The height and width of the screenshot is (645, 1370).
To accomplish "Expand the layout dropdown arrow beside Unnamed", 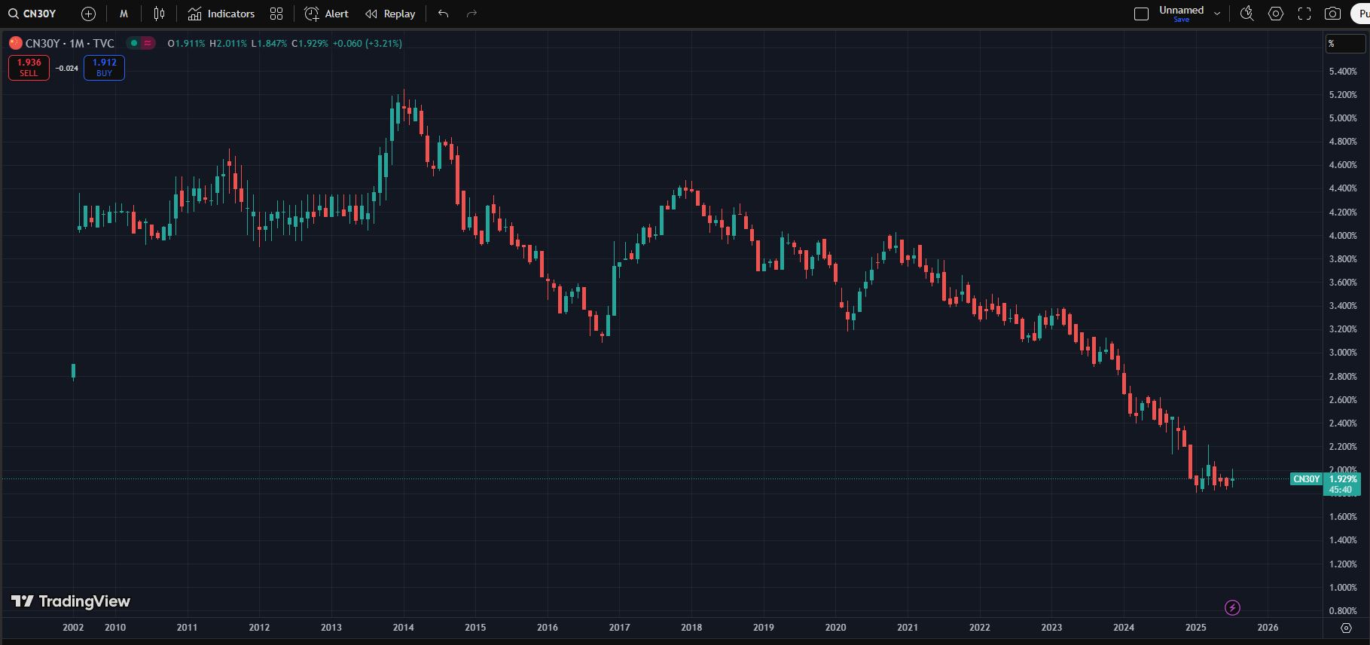I will click(1217, 14).
